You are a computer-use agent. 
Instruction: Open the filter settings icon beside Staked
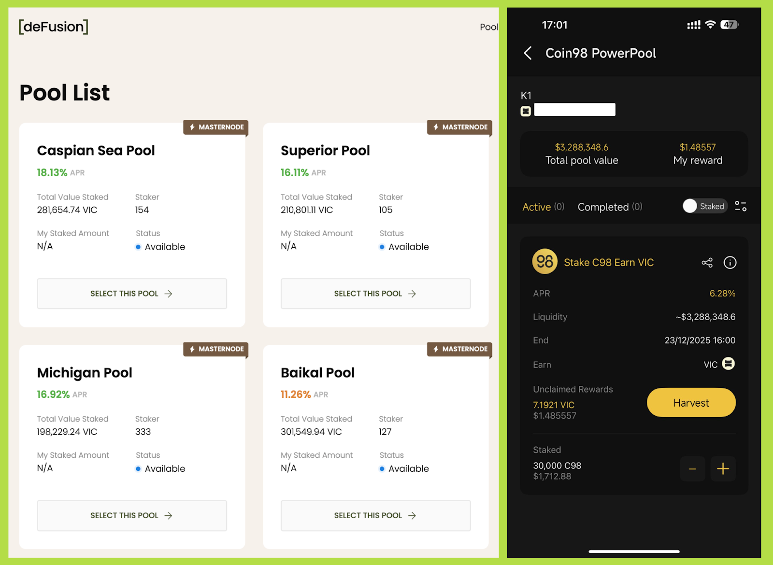(740, 207)
